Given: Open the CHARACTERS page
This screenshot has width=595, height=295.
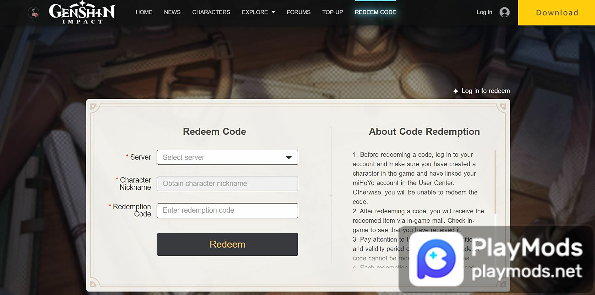Looking at the screenshot, I should [211, 12].
